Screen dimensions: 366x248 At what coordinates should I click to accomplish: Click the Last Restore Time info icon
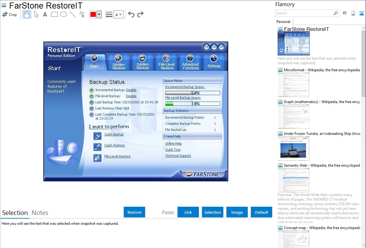click(92, 109)
